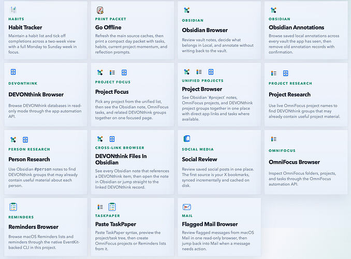The height and width of the screenshot is (259, 351).
Task: Click the 'Browse saved local annotations' description
Action: tap(304, 44)
